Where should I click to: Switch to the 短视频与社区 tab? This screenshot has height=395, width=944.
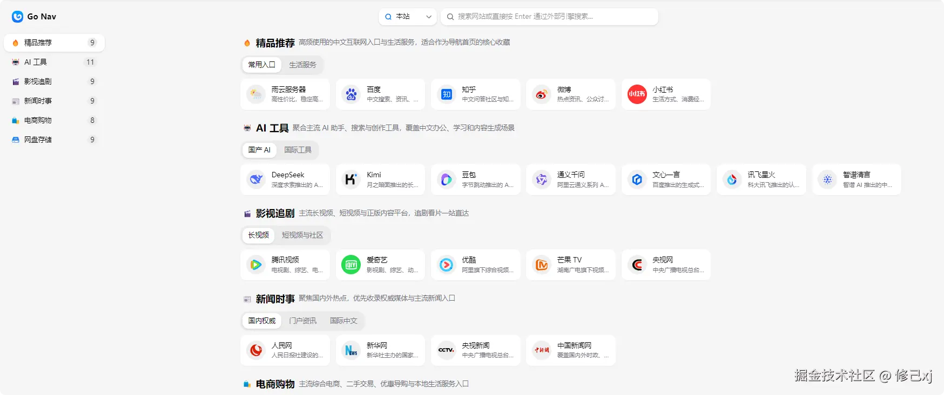302,235
